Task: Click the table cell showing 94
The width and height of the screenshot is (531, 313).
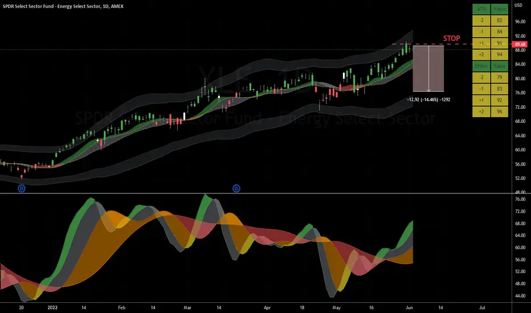Action: (x=500, y=55)
